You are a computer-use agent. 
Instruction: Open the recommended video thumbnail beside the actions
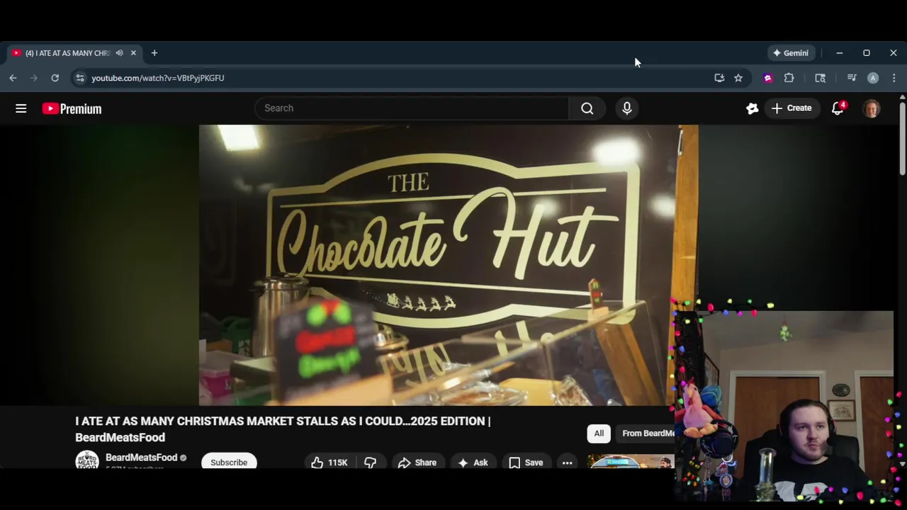tap(631, 462)
